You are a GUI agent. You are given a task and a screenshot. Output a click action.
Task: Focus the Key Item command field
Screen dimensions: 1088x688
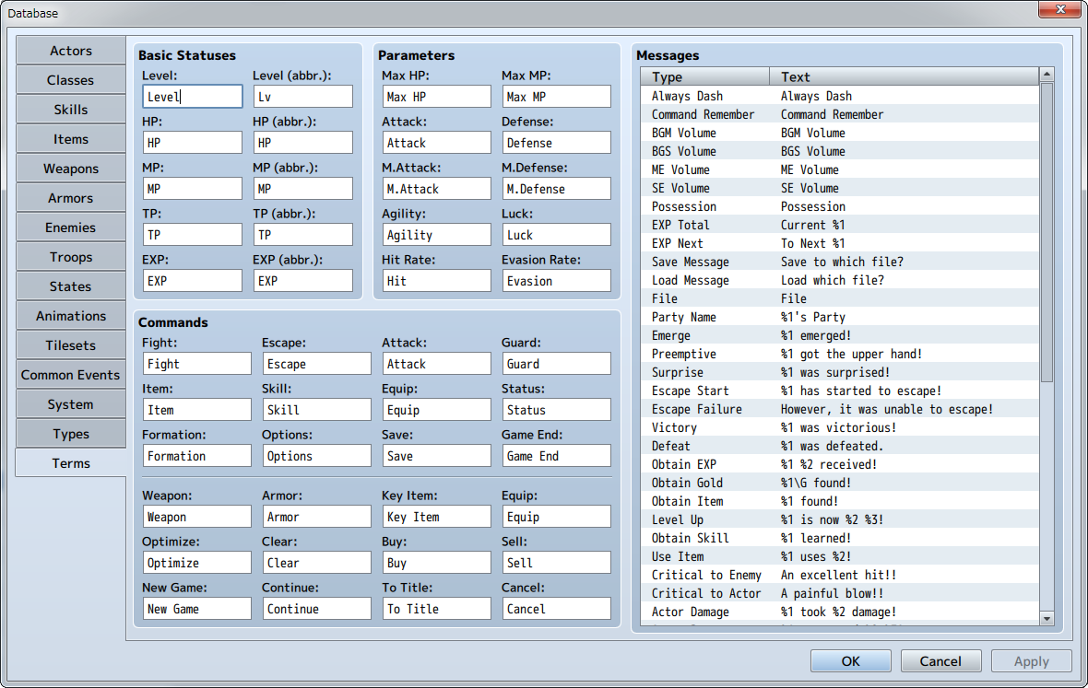(x=436, y=517)
